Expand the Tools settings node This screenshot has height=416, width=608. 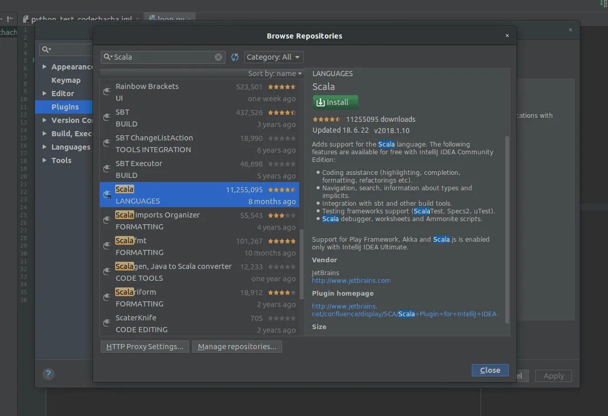pyautogui.click(x=44, y=160)
